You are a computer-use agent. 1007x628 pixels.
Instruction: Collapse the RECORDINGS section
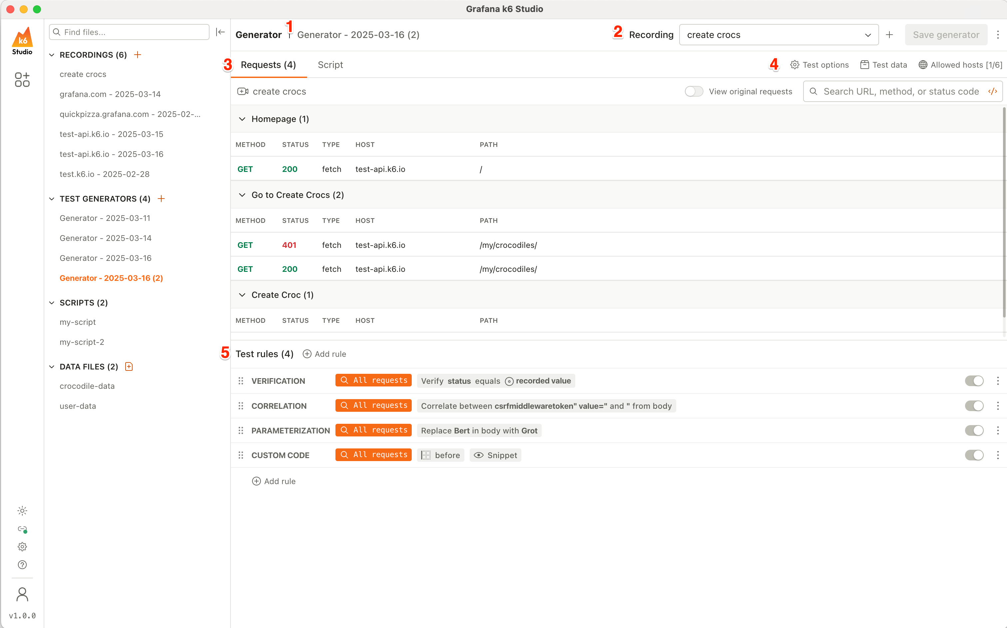pos(52,54)
